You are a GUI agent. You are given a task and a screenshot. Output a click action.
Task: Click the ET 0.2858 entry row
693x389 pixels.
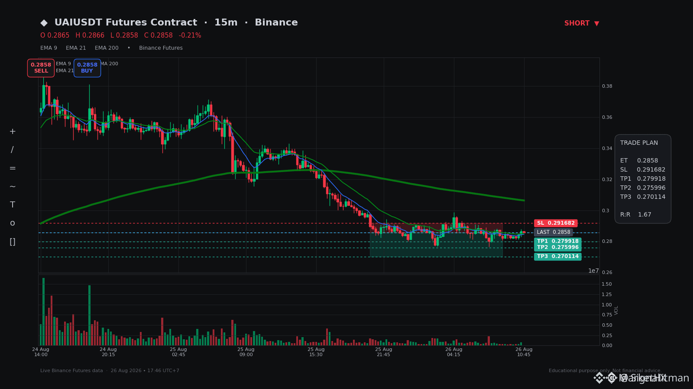[x=639, y=160]
